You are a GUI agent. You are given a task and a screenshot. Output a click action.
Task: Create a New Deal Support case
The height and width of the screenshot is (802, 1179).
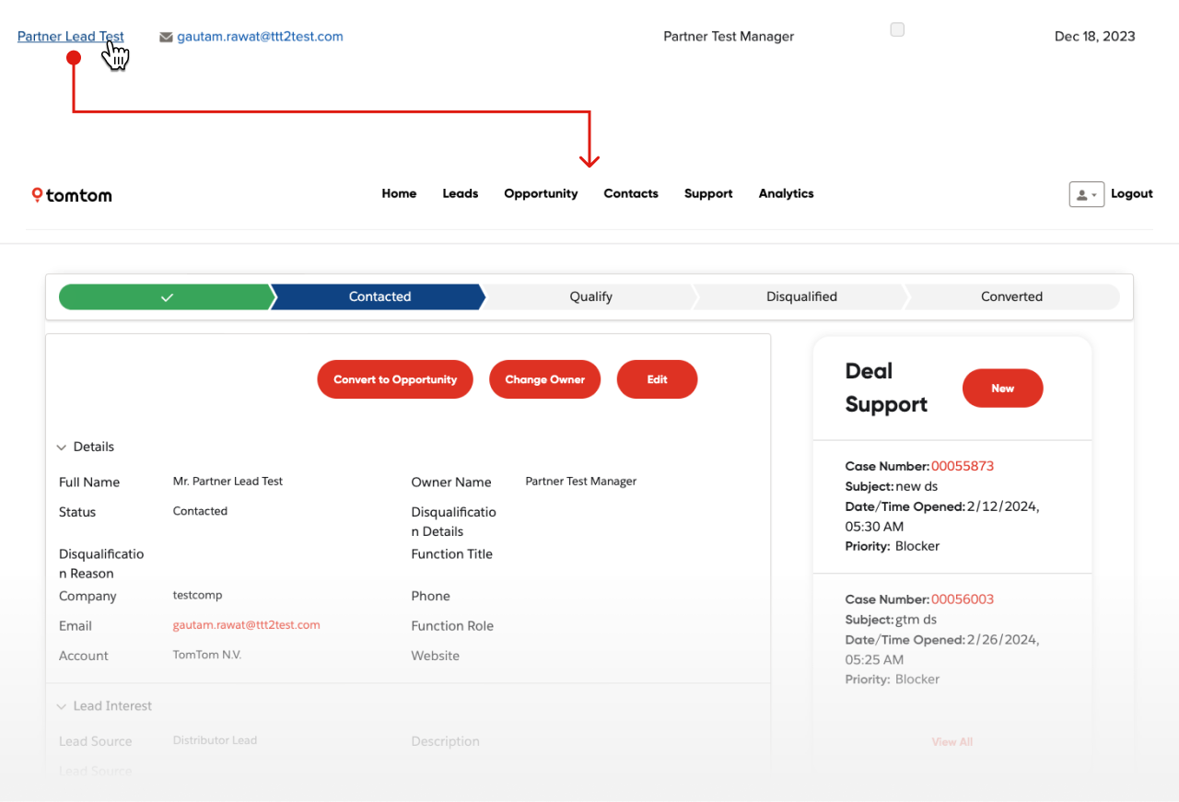tap(1002, 389)
